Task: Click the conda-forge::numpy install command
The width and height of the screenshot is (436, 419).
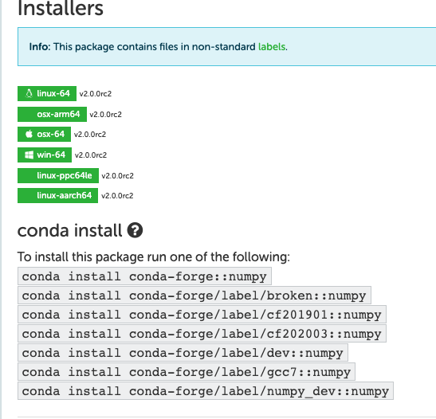Action: [144, 276]
